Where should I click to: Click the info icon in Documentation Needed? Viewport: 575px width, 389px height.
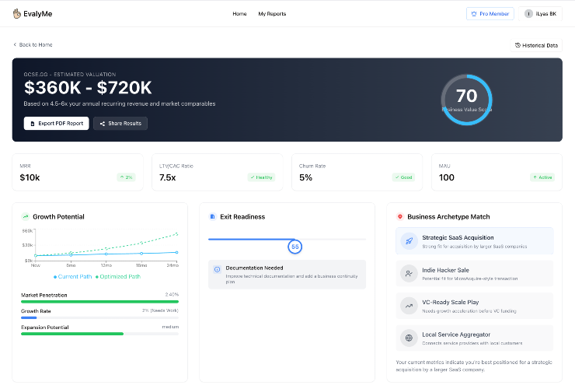[217, 270]
